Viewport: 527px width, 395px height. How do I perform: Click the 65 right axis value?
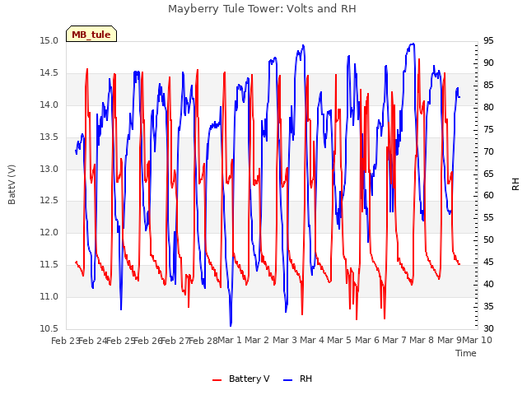point(488,174)
